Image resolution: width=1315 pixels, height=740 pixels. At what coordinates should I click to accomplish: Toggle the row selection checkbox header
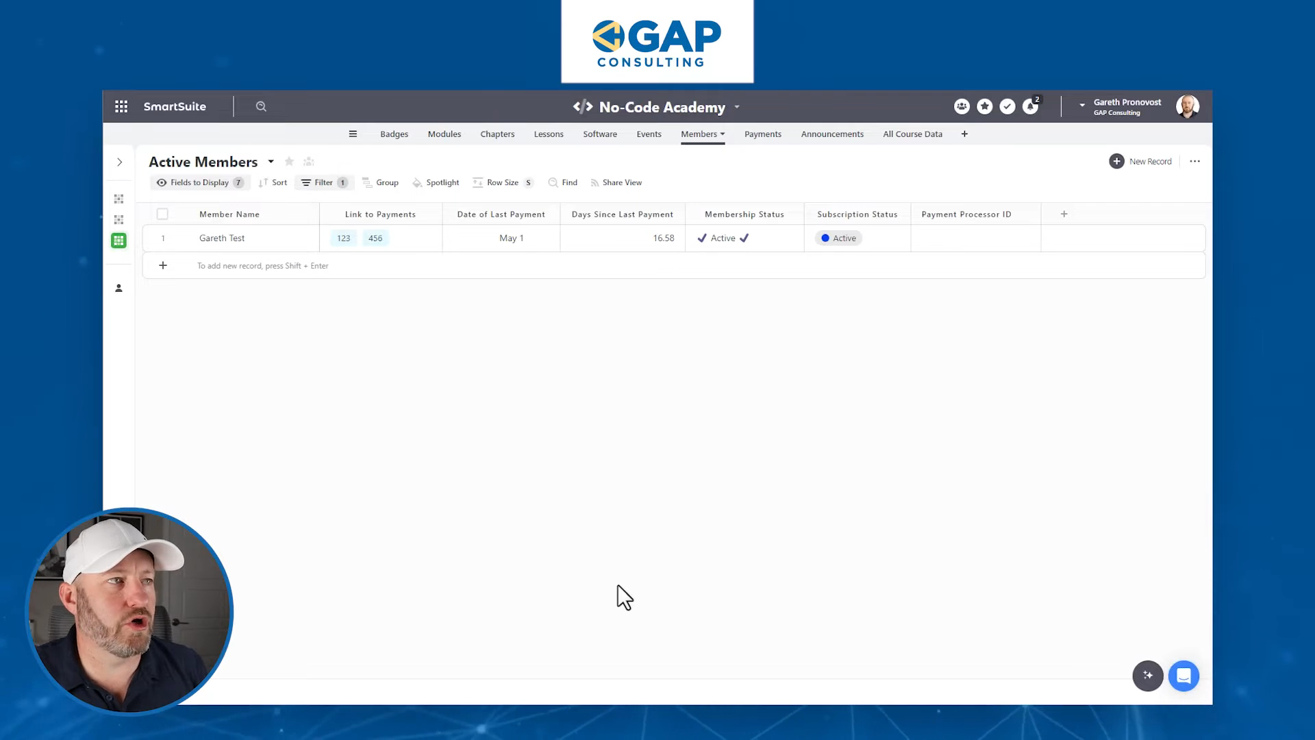tap(162, 213)
